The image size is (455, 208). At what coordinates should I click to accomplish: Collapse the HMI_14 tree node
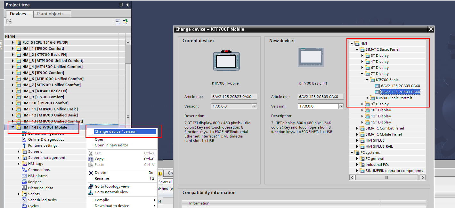pos(13,127)
